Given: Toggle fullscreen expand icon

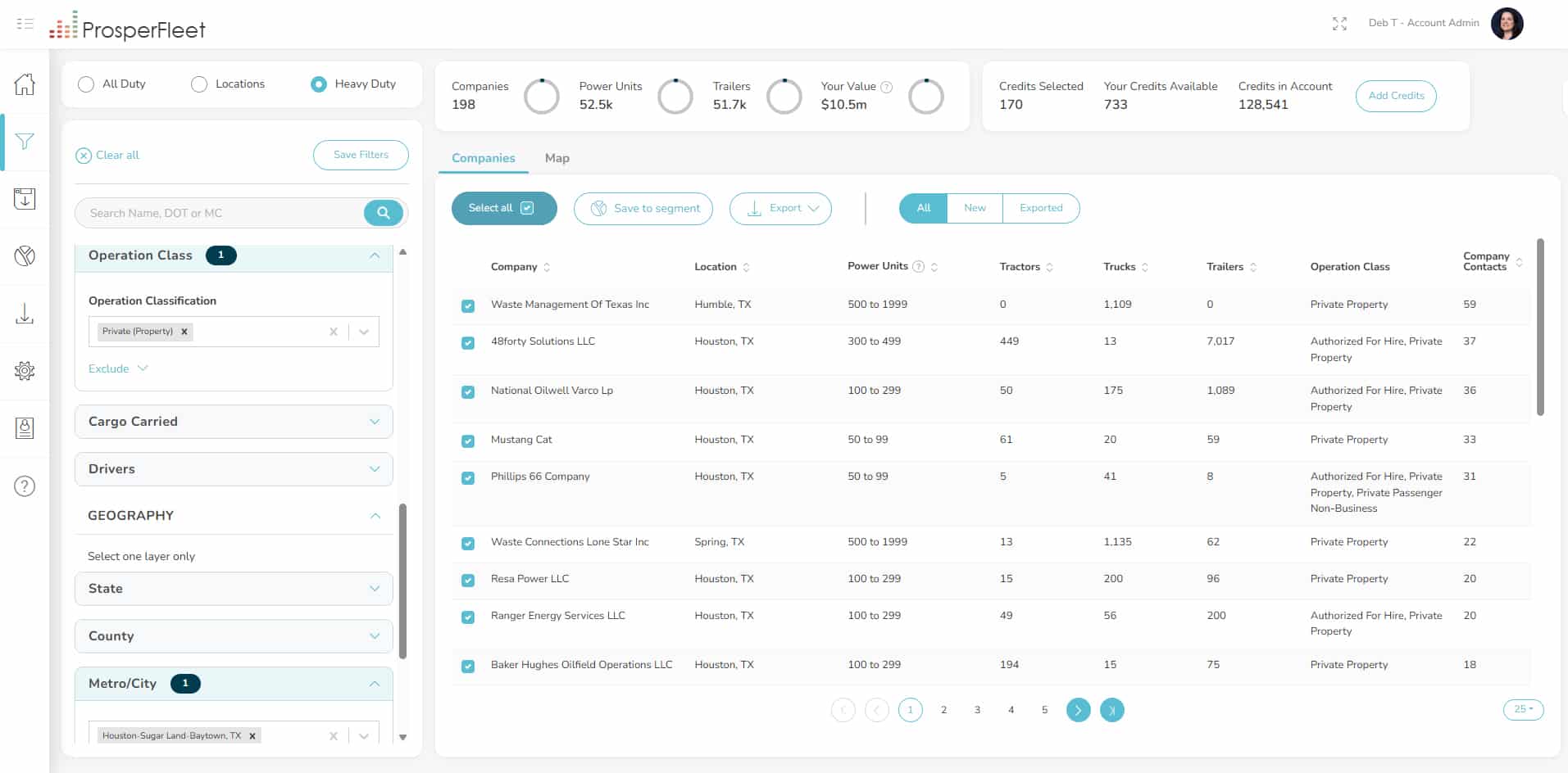Looking at the screenshot, I should [1339, 24].
